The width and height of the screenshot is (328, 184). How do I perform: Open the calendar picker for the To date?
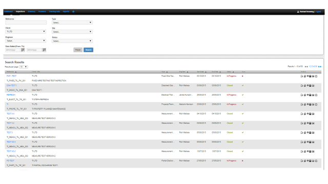pos(45,50)
